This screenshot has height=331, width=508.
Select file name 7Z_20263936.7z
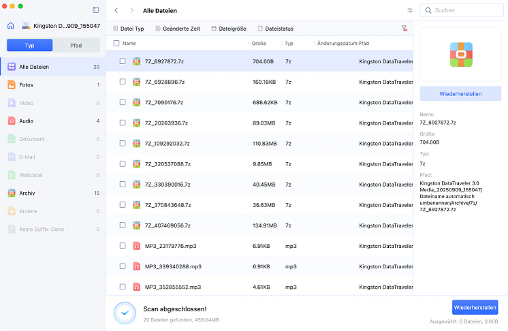pyautogui.click(x=166, y=123)
